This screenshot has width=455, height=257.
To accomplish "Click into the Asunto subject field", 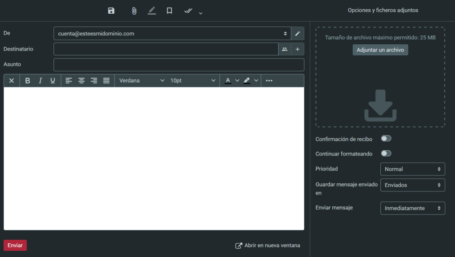I will pyautogui.click(x=179, y=65).
